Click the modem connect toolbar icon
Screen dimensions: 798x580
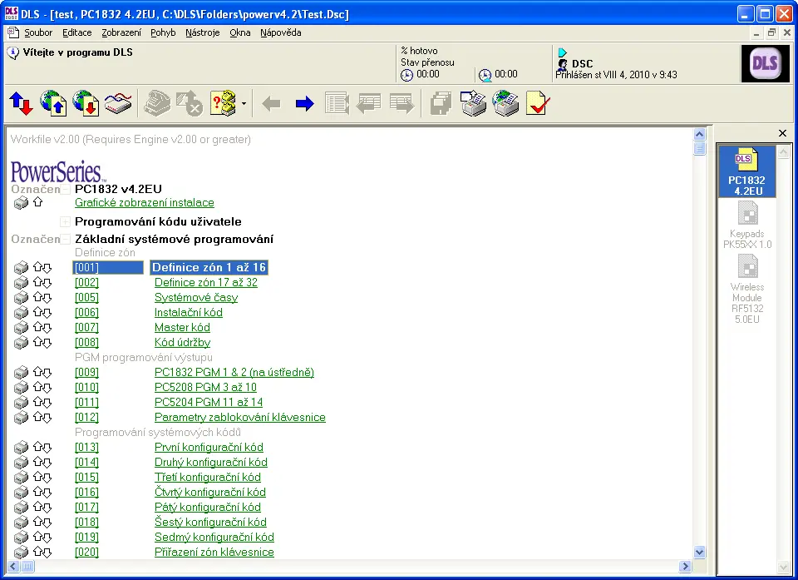[x=118, y=103]
